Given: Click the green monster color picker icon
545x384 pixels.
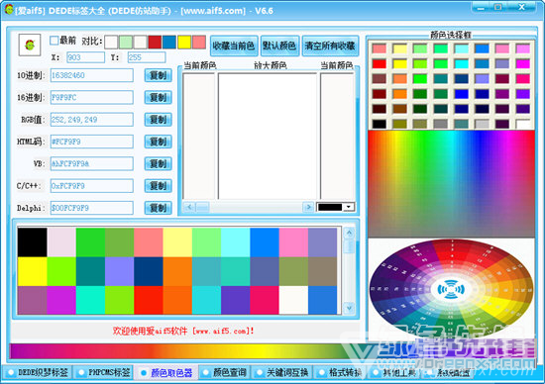Looking at the screenshot, I should tap(30, 45).
